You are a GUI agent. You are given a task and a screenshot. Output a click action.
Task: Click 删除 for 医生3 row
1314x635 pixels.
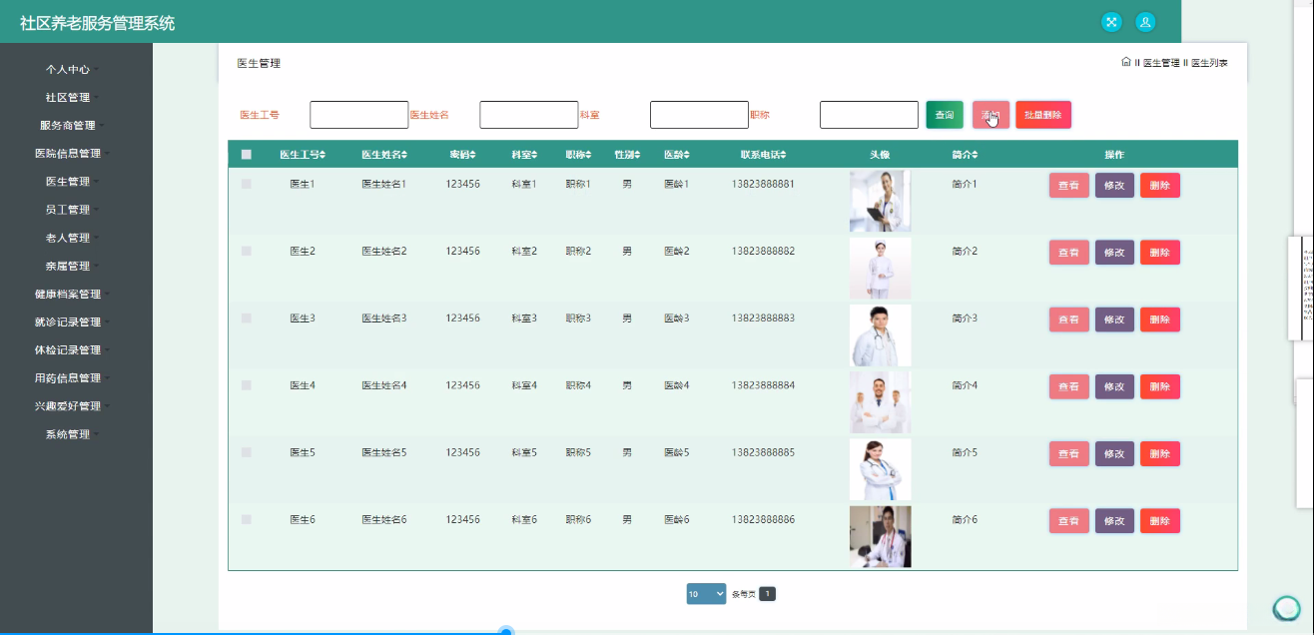1160,319
